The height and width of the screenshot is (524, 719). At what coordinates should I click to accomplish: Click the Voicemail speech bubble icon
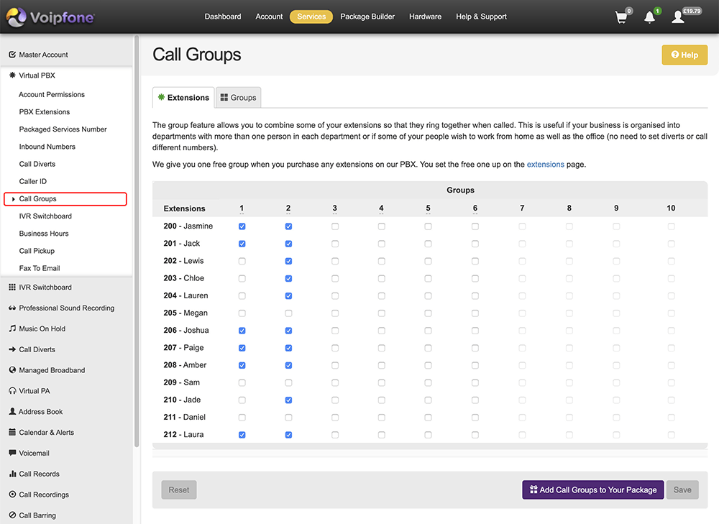(12, 453)
